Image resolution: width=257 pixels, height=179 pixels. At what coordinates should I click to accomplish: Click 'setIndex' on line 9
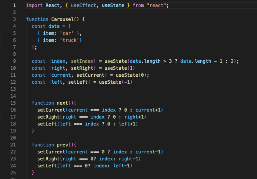tap(82, 61)
